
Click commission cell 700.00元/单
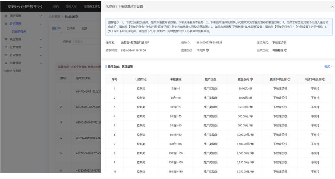click(x=245, y=126)
